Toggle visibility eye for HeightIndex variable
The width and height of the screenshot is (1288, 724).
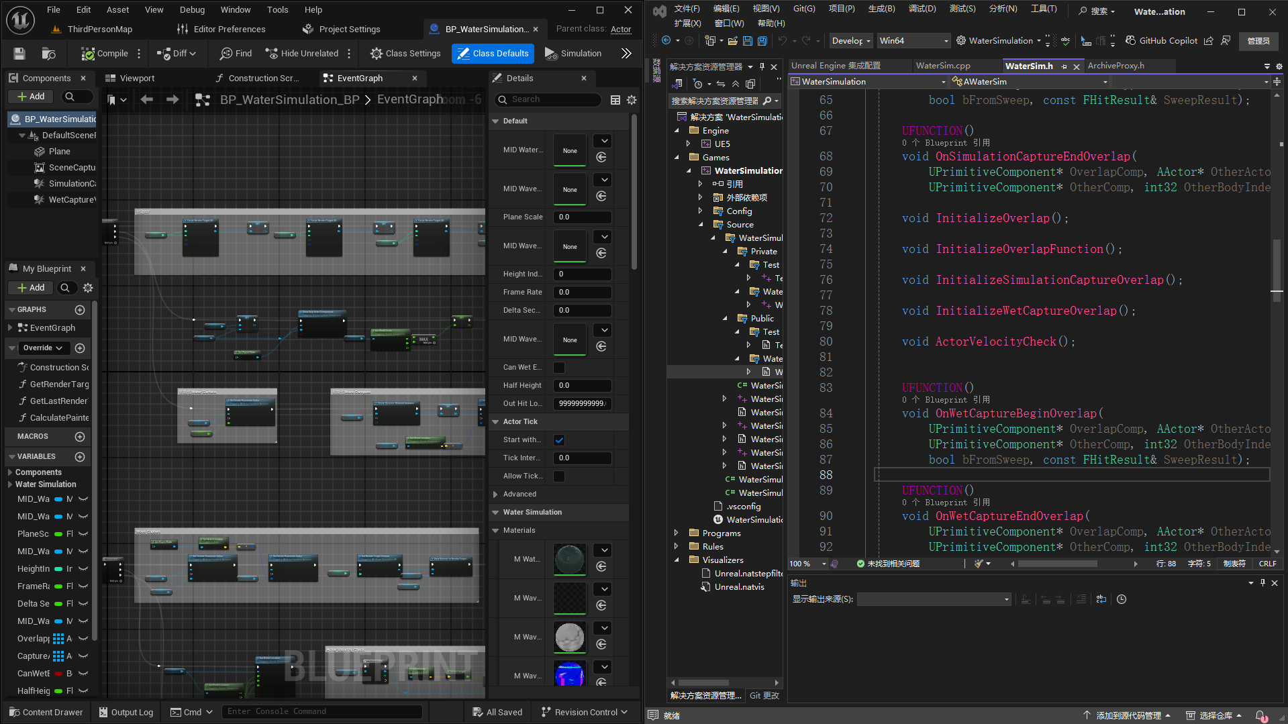click(83, 569)
